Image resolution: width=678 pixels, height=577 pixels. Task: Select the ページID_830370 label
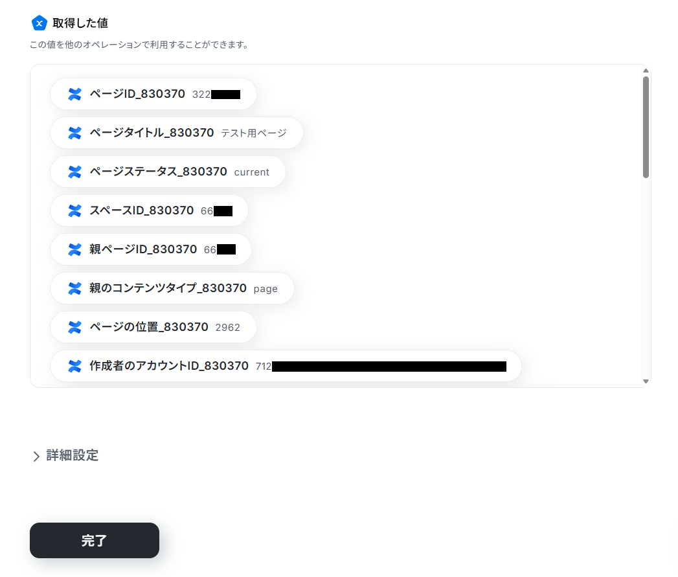point(137,94)
